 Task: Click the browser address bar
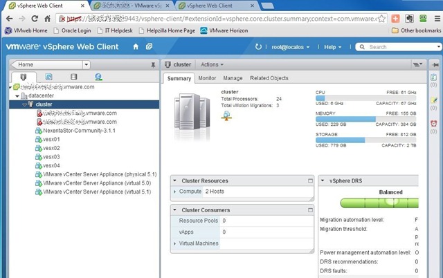221,19
